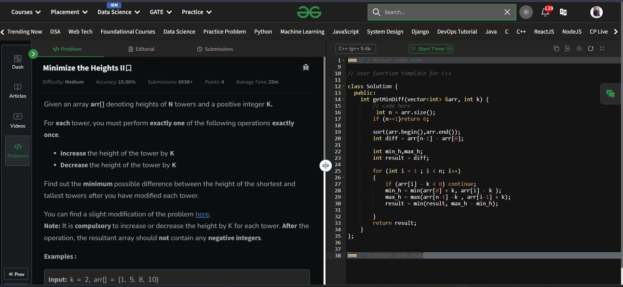
Task: Click the 'here' problem modification link
Action: point(202,214)
